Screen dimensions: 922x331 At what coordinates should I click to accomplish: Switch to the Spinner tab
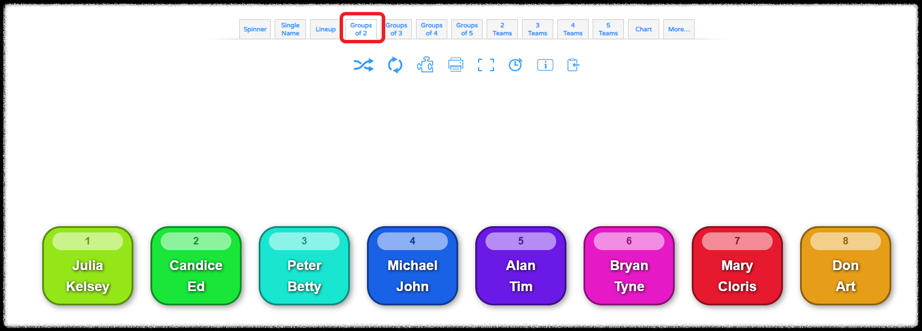[x=255, y=29]
